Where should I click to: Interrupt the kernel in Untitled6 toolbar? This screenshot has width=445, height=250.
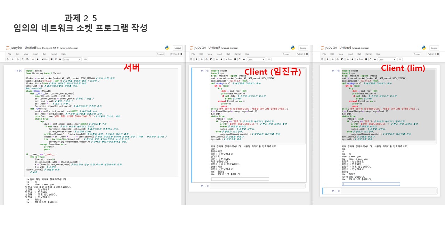click(x=366, y=59)
